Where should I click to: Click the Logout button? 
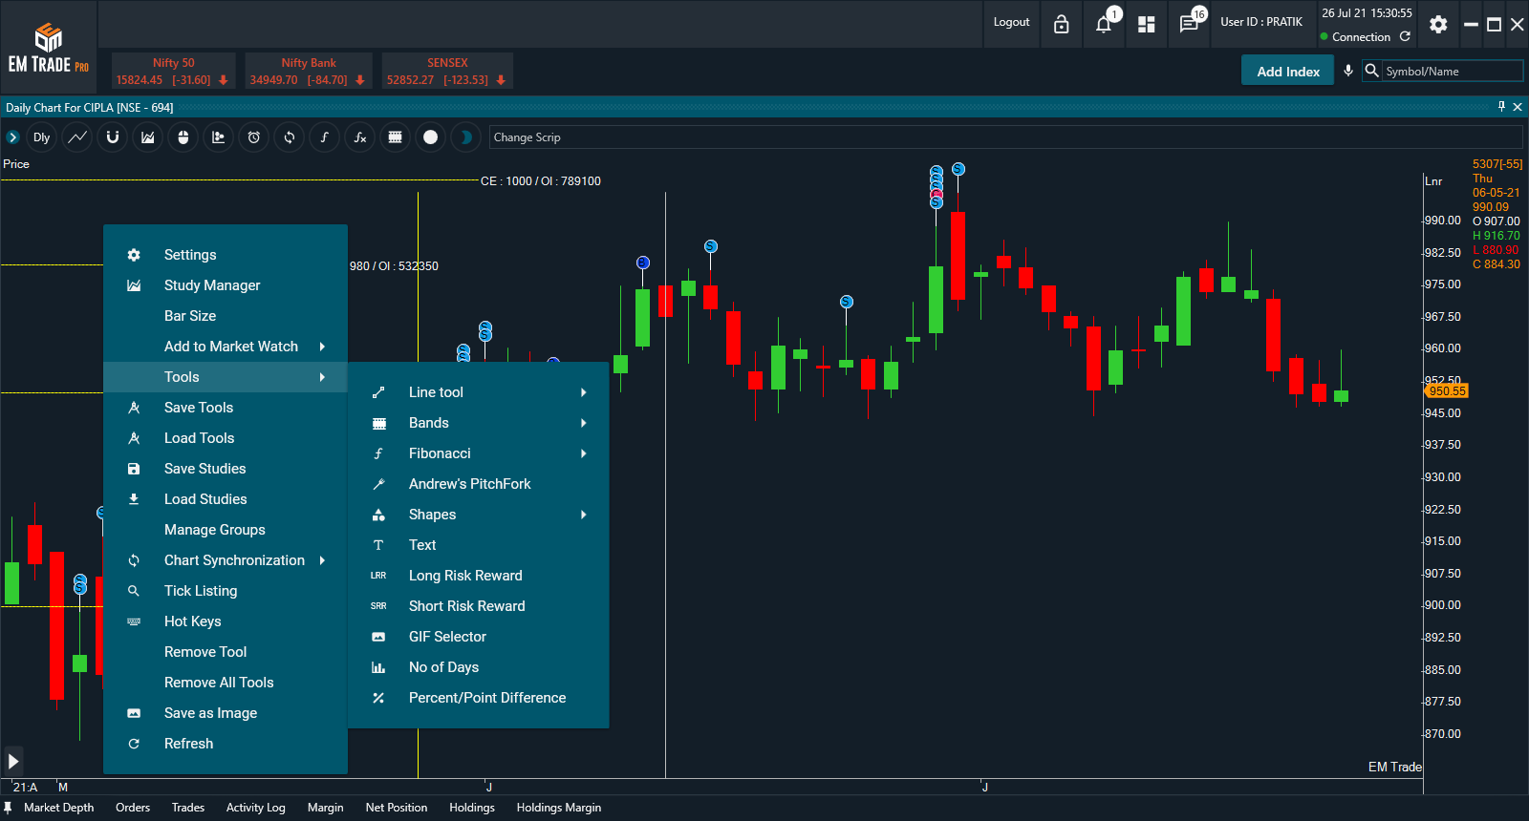click(x=1011, y=22)
